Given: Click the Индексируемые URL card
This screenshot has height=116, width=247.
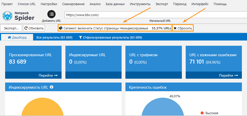Looking at the screenshot, I should 93,62.
